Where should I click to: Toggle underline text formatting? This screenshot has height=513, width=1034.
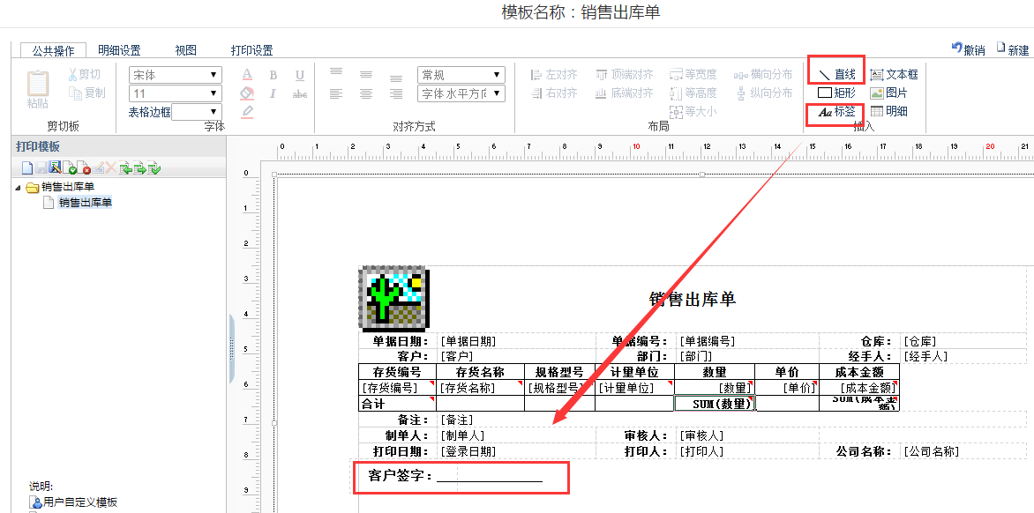[x=300, y=75]
